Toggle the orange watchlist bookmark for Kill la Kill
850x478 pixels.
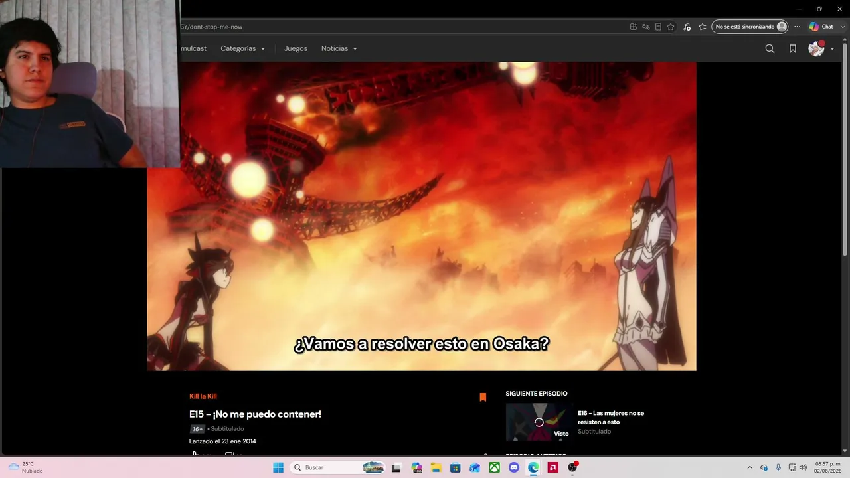[x=483, y=397]
